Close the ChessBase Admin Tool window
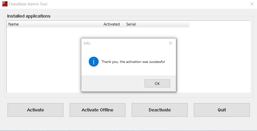This screenshot has height=131, width=257. (252, 4)
